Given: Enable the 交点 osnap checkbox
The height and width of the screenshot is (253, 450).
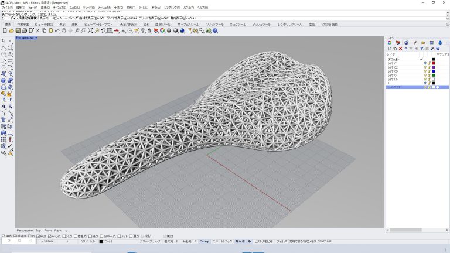Looking at the screenshot, I should point(64,236).
